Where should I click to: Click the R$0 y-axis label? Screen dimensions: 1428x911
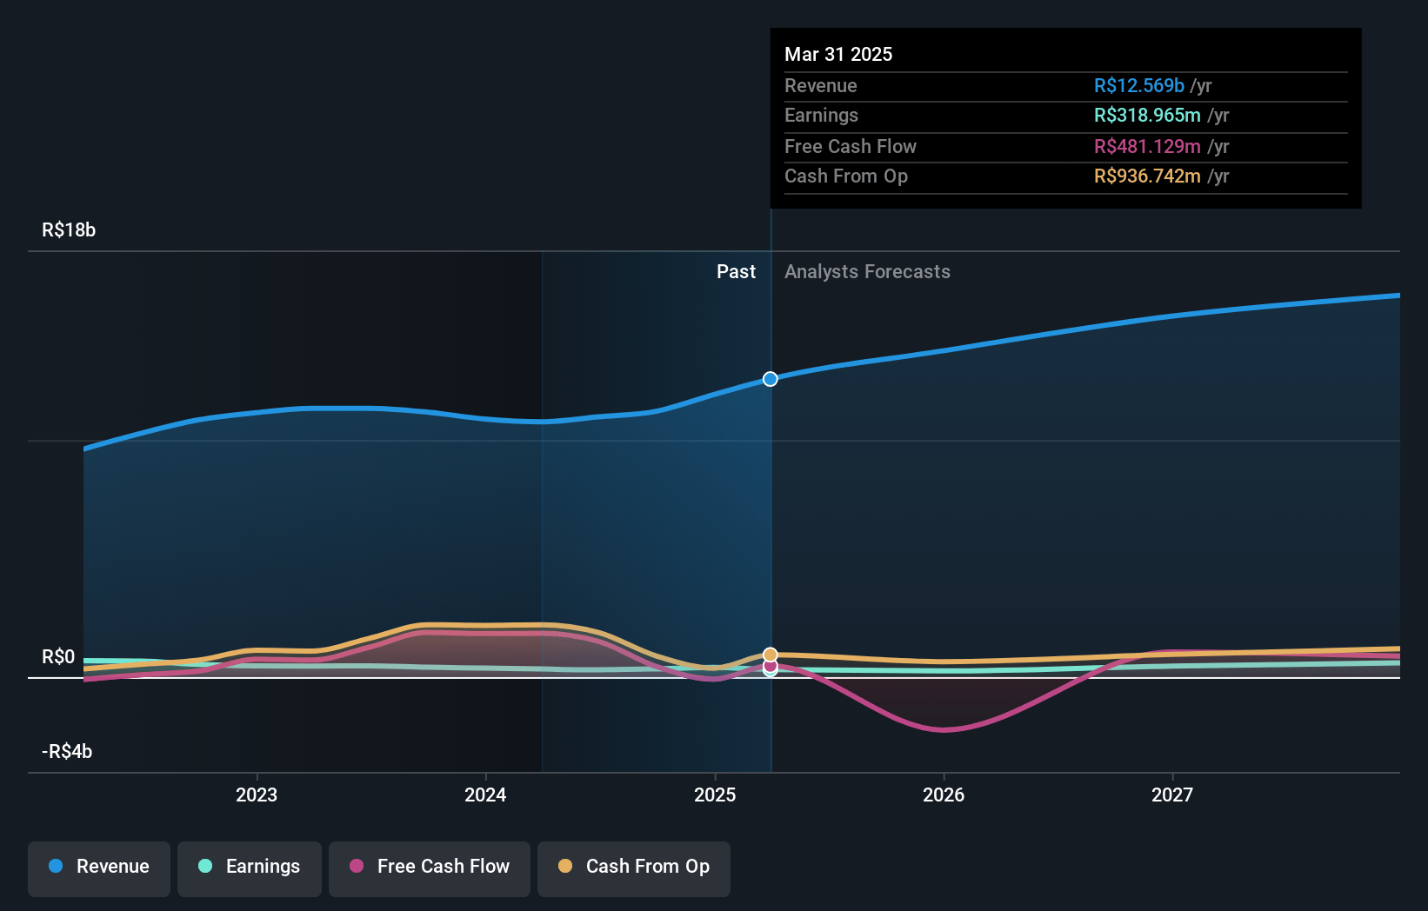click(58, 657)
